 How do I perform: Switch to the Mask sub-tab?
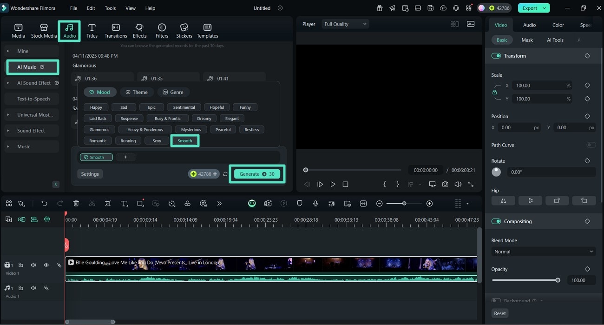[527, 40]
